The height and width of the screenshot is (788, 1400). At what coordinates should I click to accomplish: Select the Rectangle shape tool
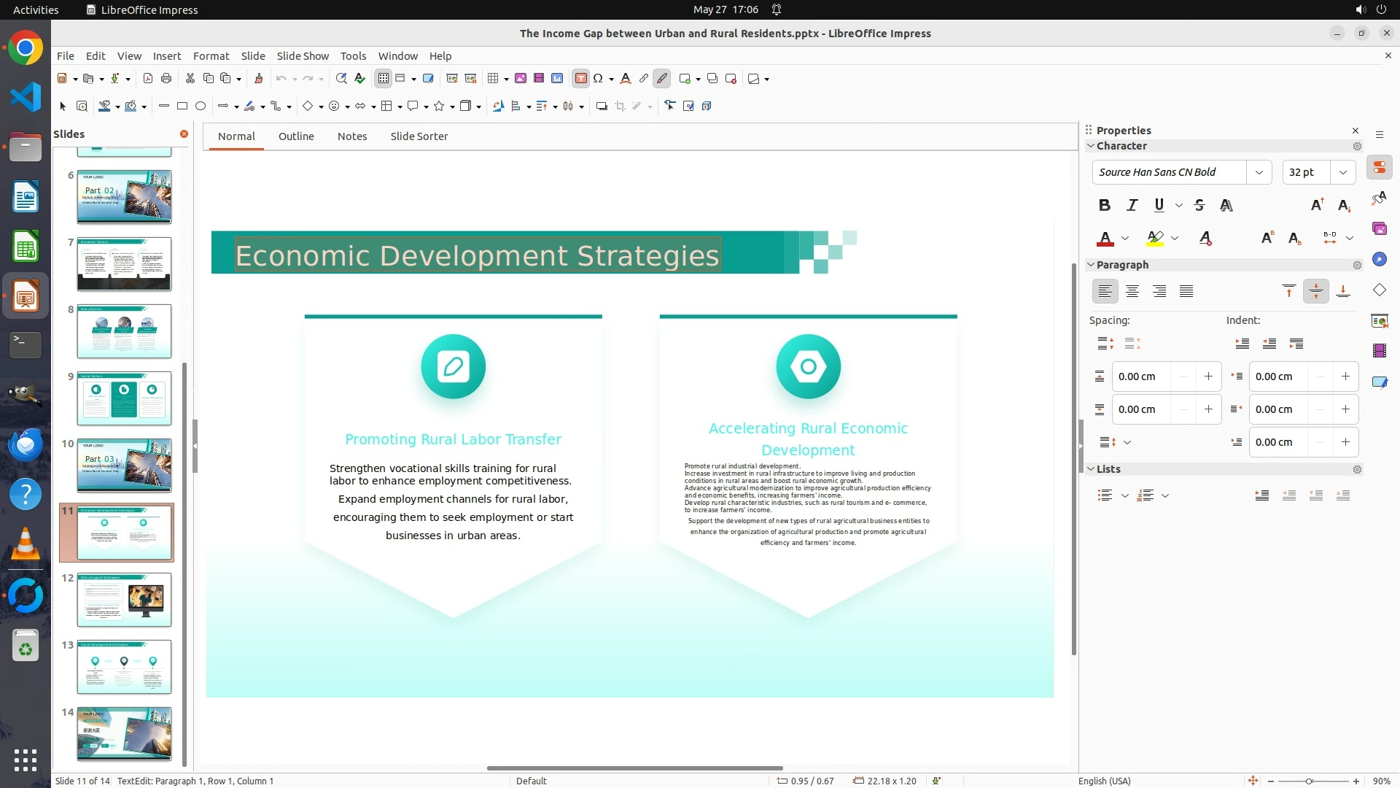coord(182,107)
